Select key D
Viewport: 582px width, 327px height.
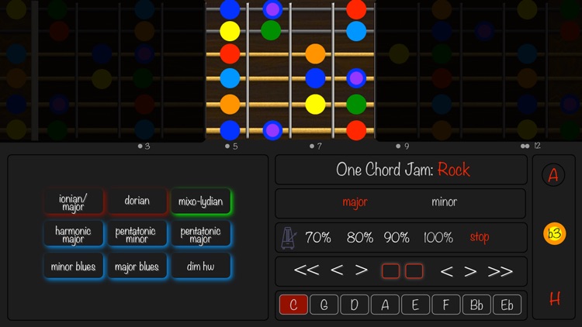tap(354, 305)
